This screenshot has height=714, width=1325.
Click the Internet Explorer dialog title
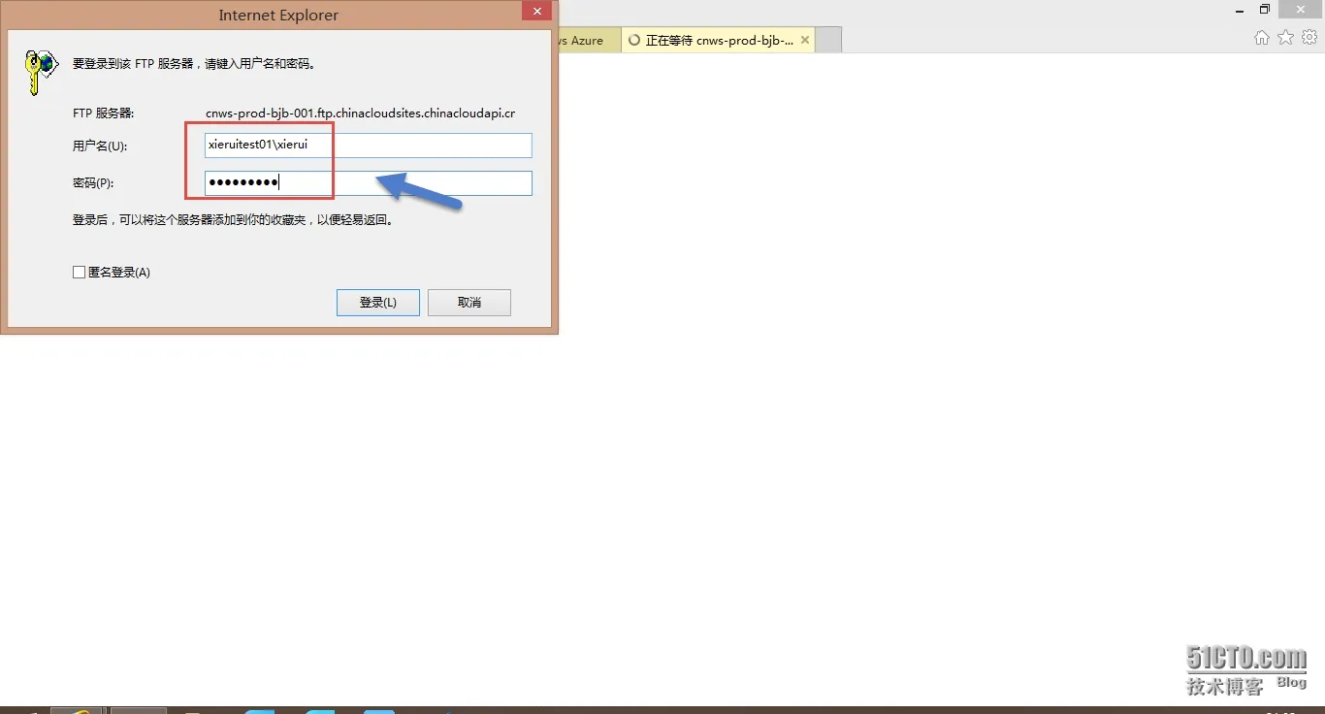tap(278, 16)
